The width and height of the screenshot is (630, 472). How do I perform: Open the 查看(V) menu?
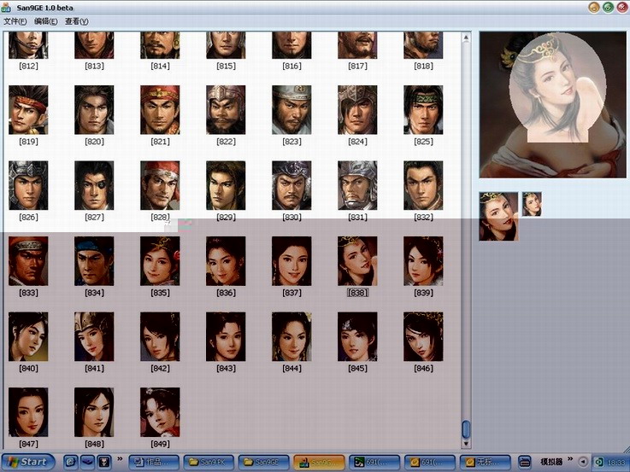(x=76, y=21)
